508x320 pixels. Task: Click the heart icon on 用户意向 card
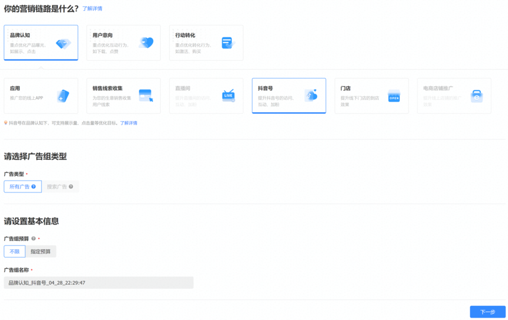click(x=146, y=43)
